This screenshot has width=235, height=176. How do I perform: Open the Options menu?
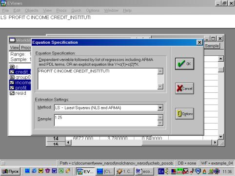(93, 10)
